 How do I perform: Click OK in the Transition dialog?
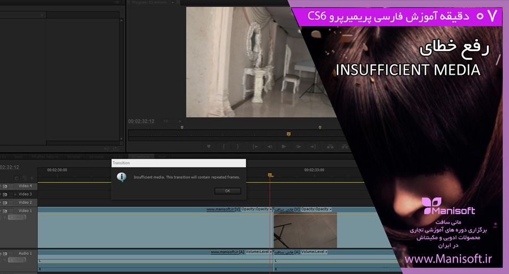227,191
